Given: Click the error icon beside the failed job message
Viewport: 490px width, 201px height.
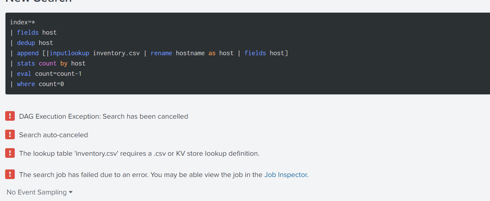Looking at the screenshot, I should (x=10, y=174).
